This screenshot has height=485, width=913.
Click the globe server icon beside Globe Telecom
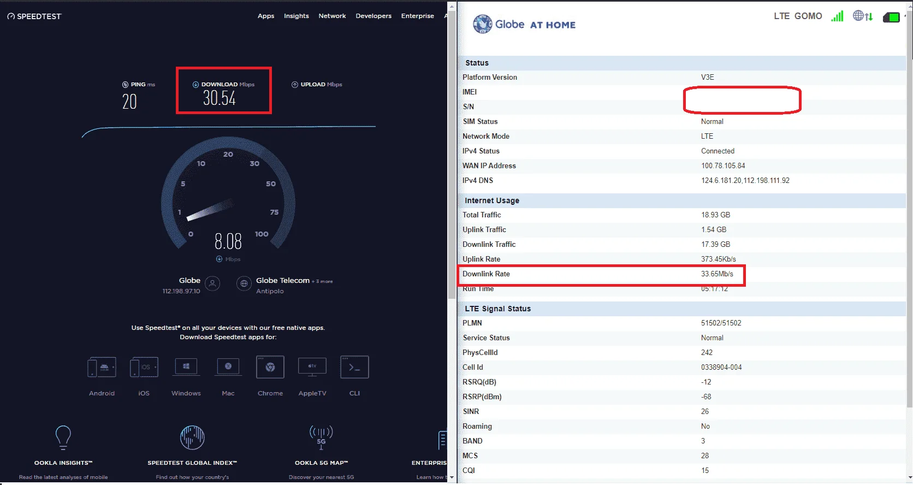coord(244,283)
